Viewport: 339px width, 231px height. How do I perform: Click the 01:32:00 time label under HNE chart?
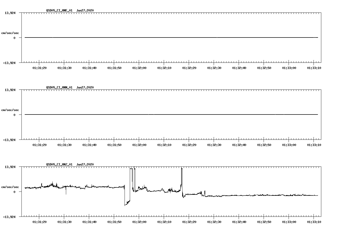[139, 68]
